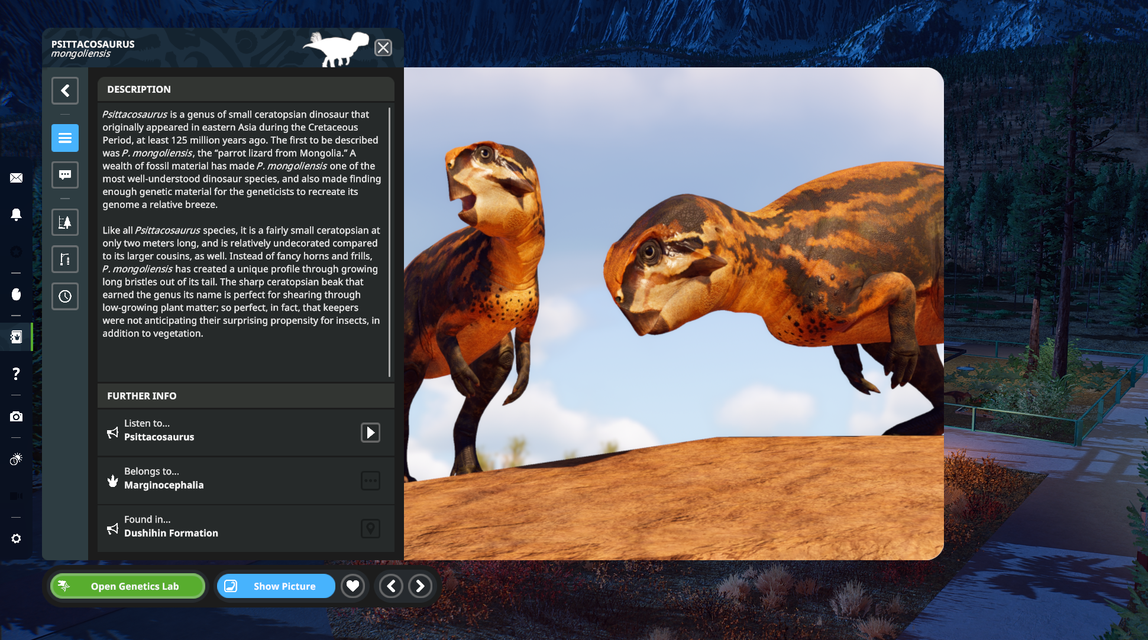Play the Psittacosaurus pronunciation audio
Viewport: 1148px width, 640px height.
370,433
